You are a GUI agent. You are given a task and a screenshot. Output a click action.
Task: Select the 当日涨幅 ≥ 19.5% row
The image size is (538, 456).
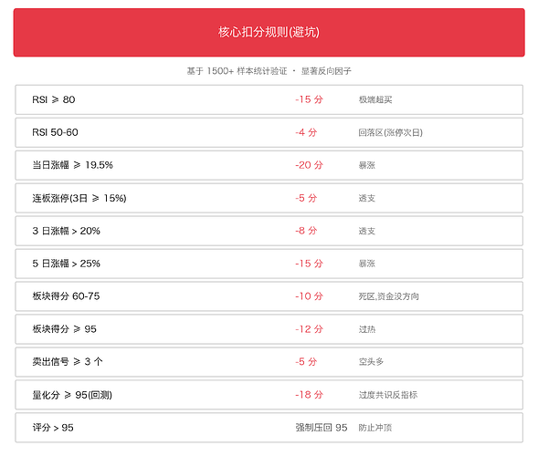pyautogui.click(x=269, y=165)
